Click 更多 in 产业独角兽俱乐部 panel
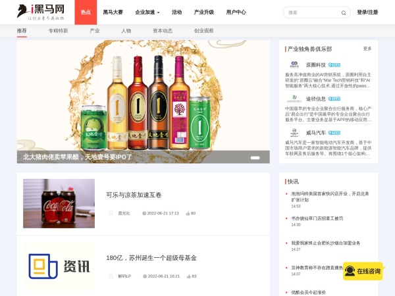395x296 pixels. tap(367, 49)
